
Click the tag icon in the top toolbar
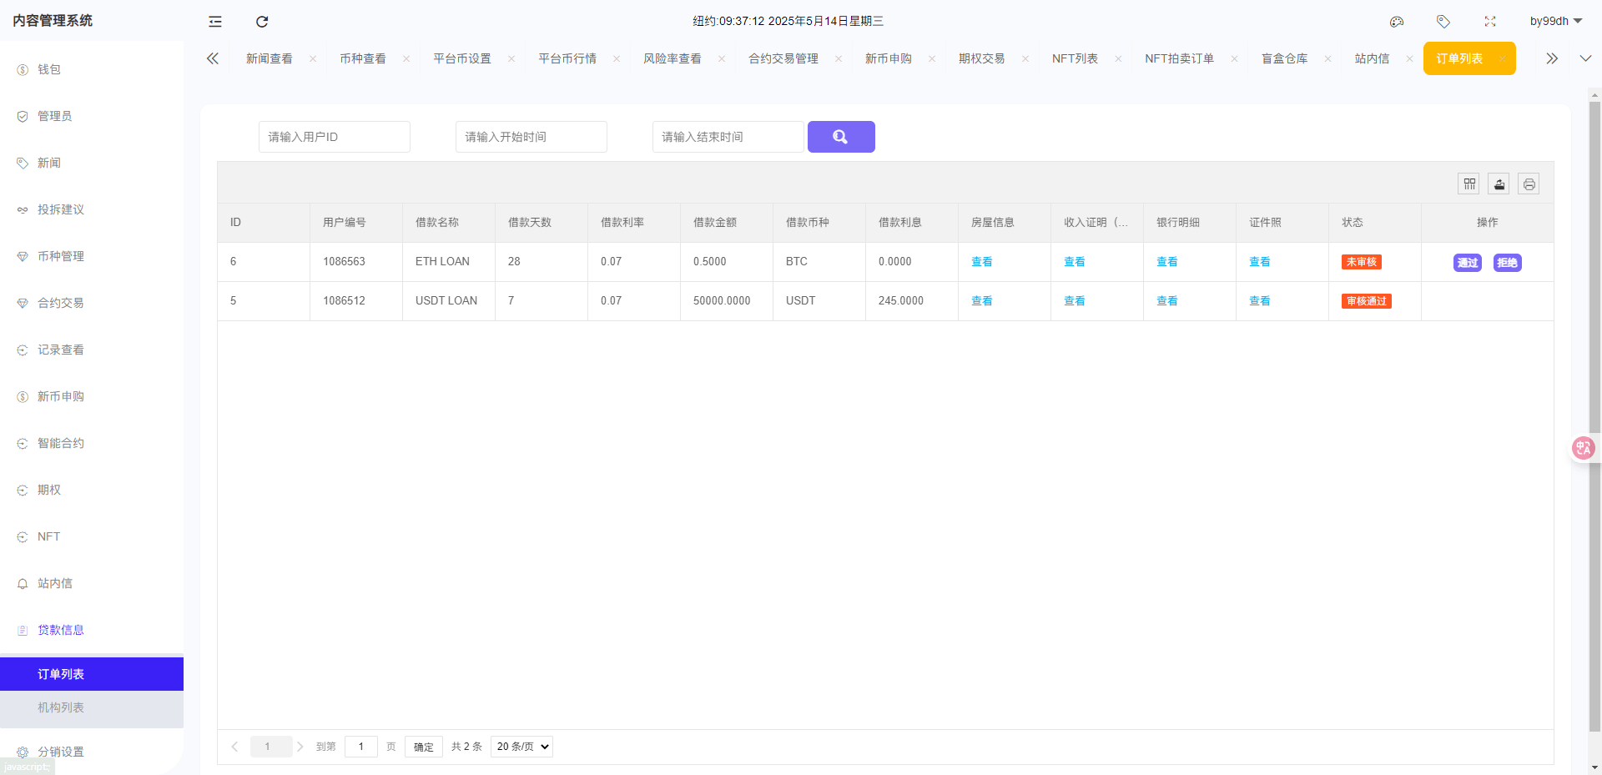click(1443, 21)
